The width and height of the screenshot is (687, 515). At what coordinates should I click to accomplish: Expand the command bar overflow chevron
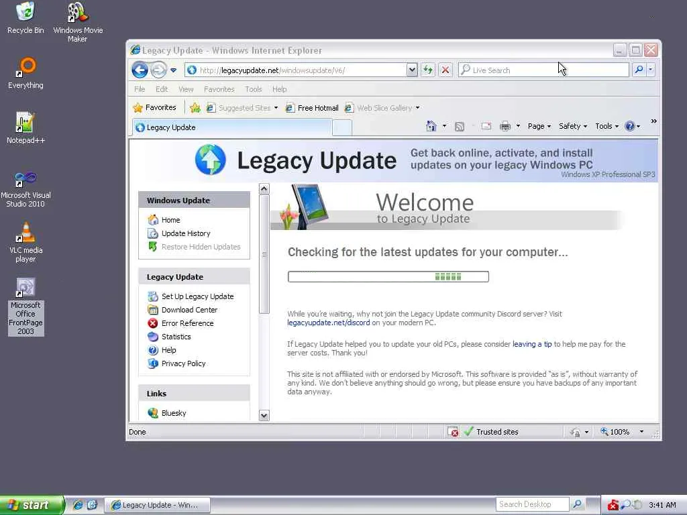click(x=653, y=121)
